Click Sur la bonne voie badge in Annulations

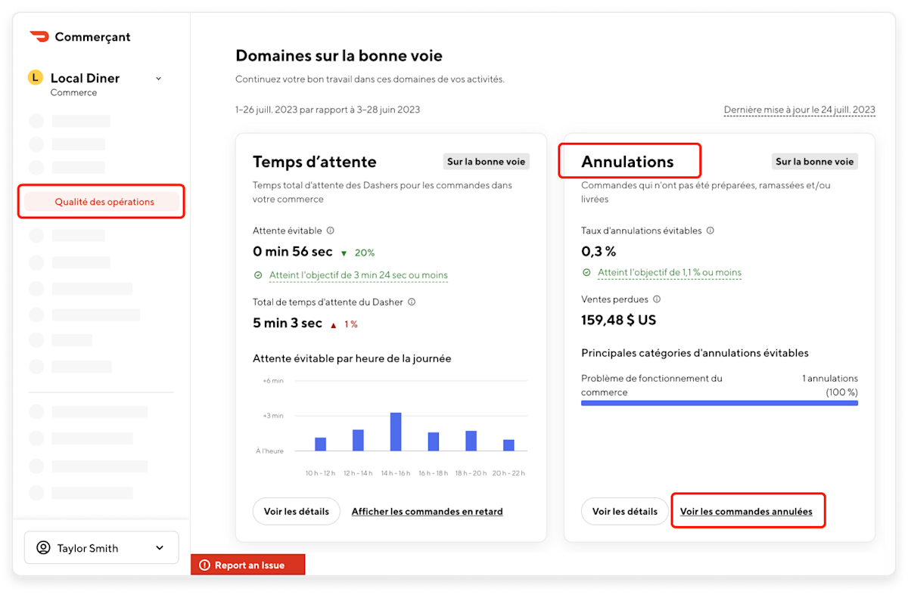click(815, 161)
